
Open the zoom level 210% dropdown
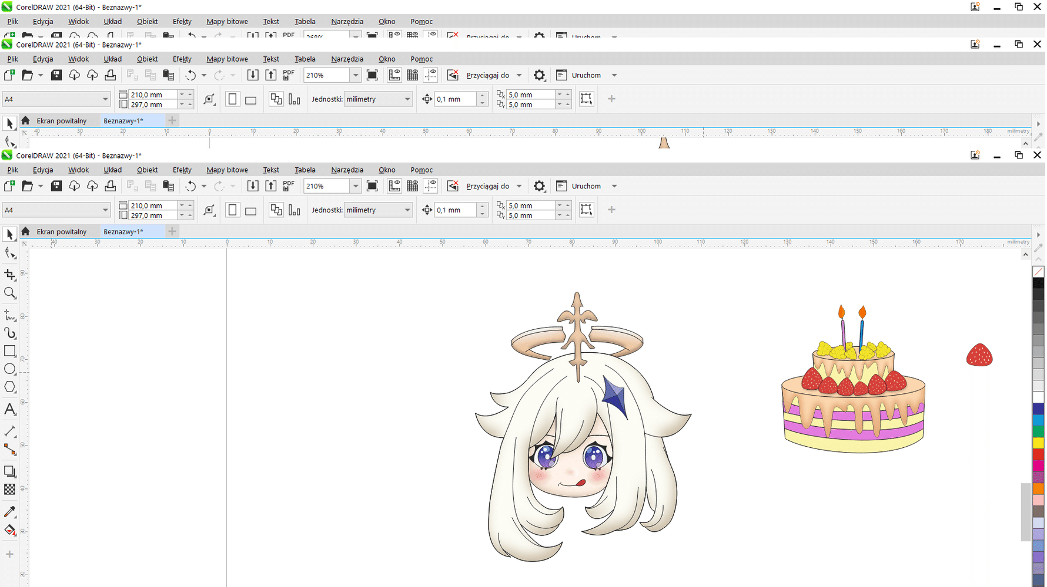coord(355,185)
